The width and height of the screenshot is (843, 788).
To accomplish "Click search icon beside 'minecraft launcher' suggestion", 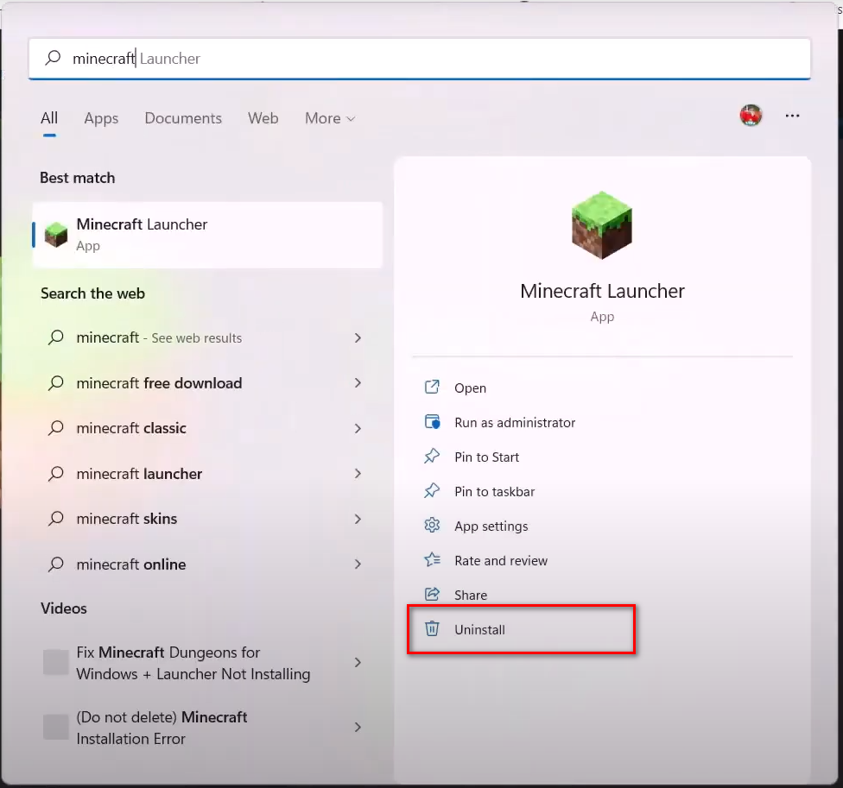I will 56,474.
